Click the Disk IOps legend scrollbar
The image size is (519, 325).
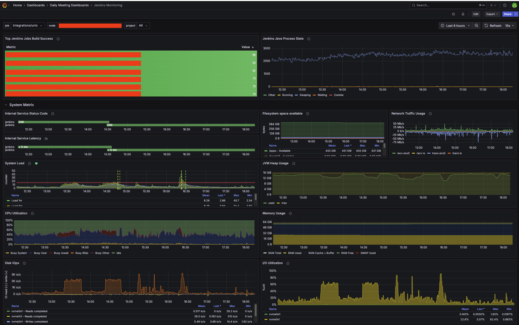pyautogui.click(x=256, y=311)
